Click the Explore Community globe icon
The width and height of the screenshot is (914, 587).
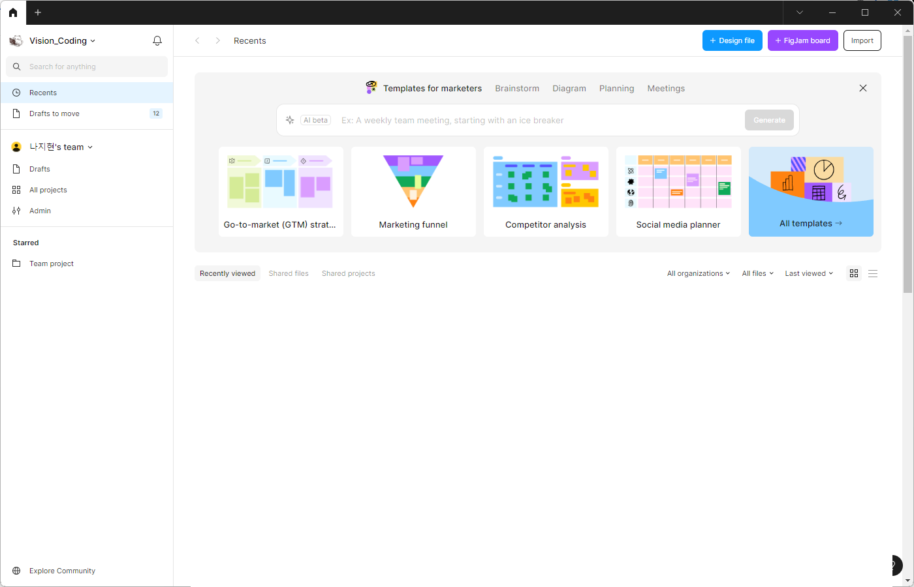point(16,571)
